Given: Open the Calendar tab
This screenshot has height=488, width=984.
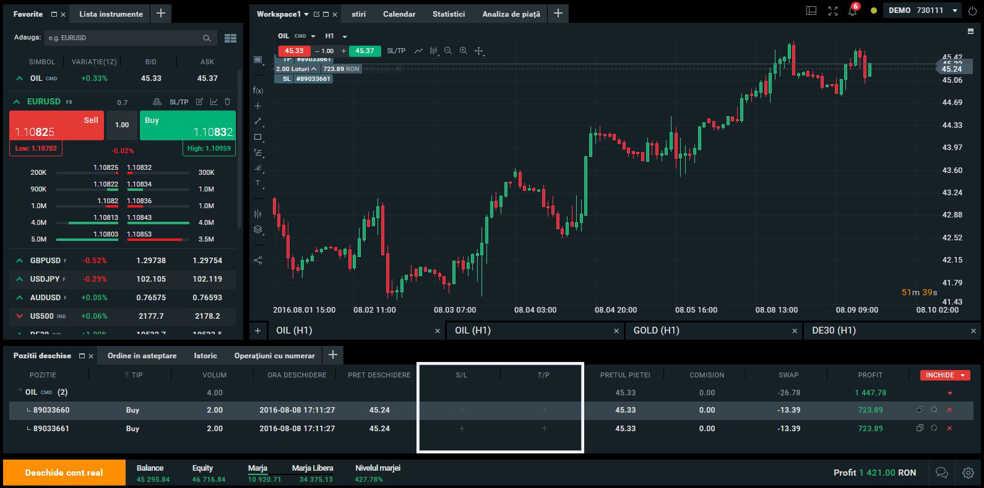Looking at the screenshot, I should (x=399, y=14).
